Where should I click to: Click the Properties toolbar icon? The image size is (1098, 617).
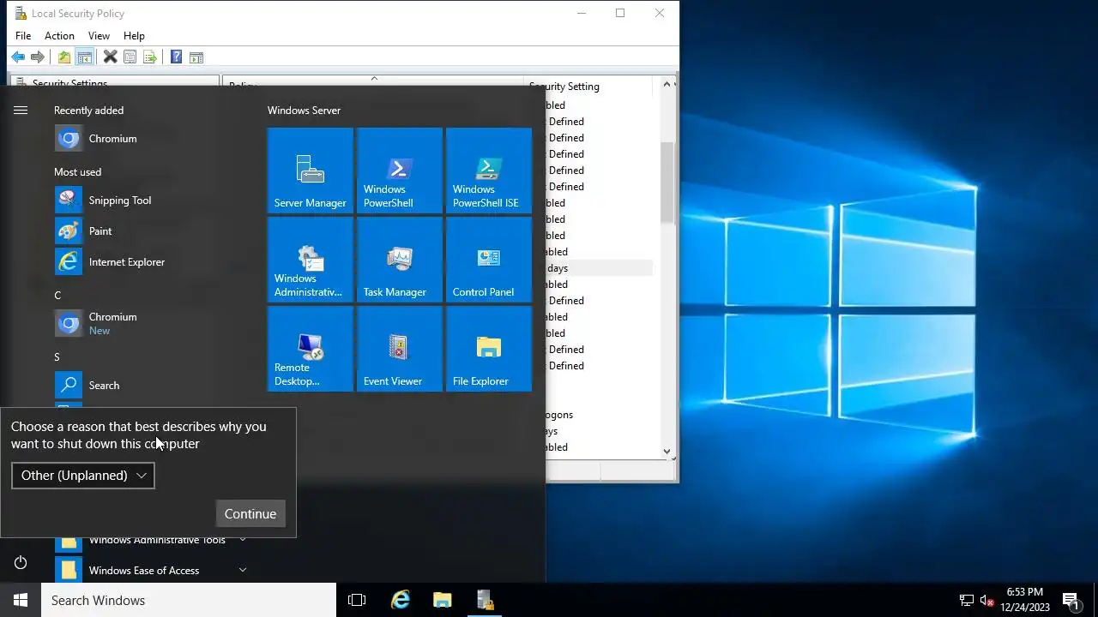130,57
